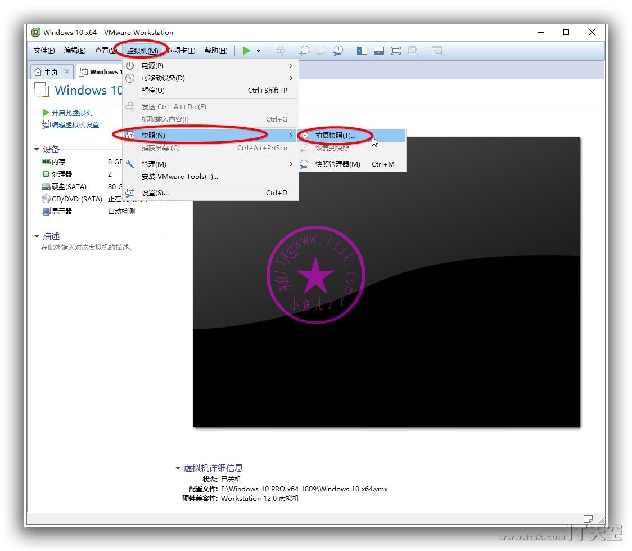Enter full screen mode icon
Image resolution: width=632 pixels, height=551 pixels.
pyautogui.click(x=396, y=51)
